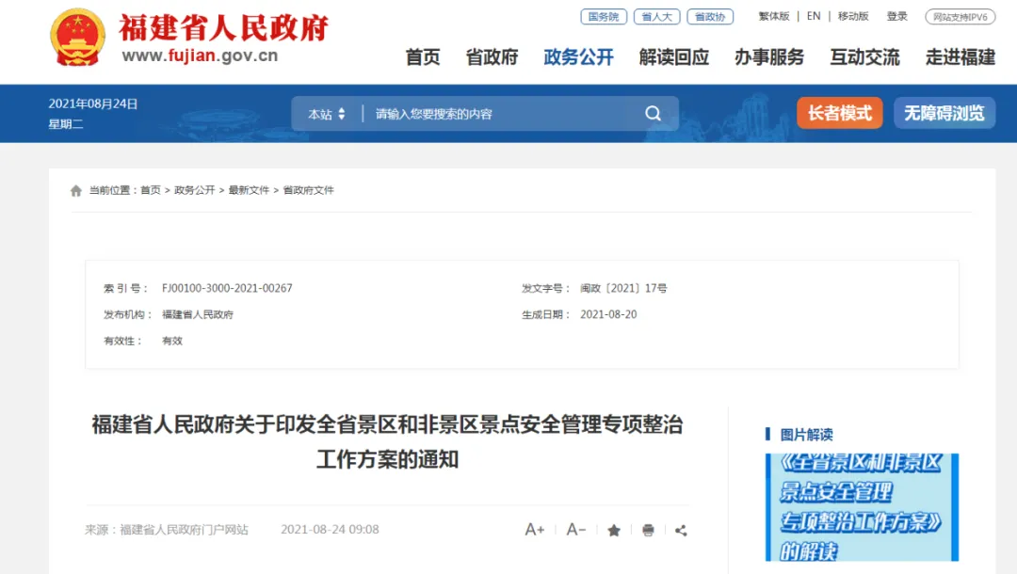Click index number FJ00100-3000-2021-00267

click(x=227, y=288)
